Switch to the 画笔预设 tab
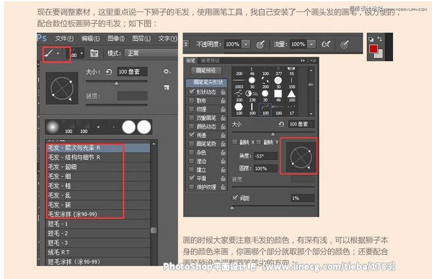 tap(210, 61)
